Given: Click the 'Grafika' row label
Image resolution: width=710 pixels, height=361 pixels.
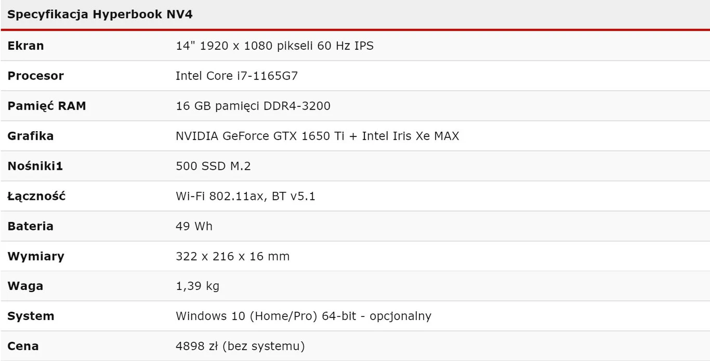Looking at the screenshot, I should [30, 136].
